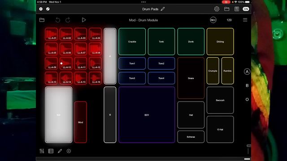This screenshot has width=287, height=161.
Task: Click the circled X icon in bottom toolbar
Action: [x=69, y=151]
